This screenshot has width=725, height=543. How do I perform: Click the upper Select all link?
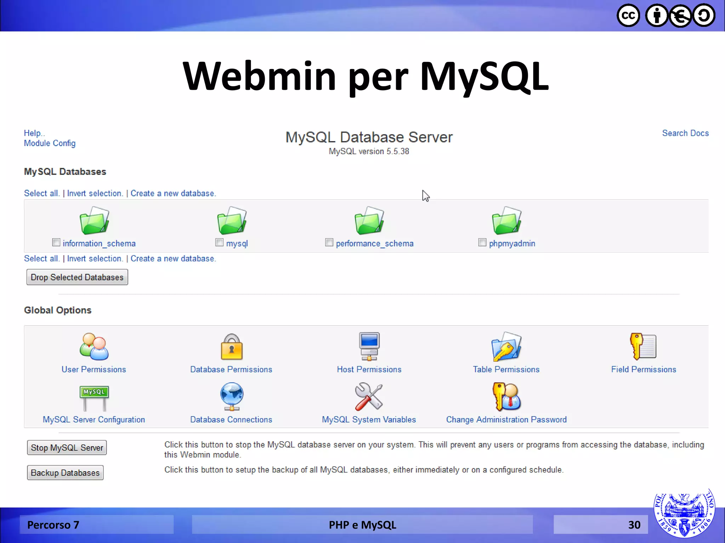[x=42, y=193]
